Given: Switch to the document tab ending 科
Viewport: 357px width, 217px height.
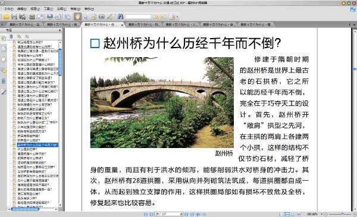Looking at the screenshot, I should (143, 24).
